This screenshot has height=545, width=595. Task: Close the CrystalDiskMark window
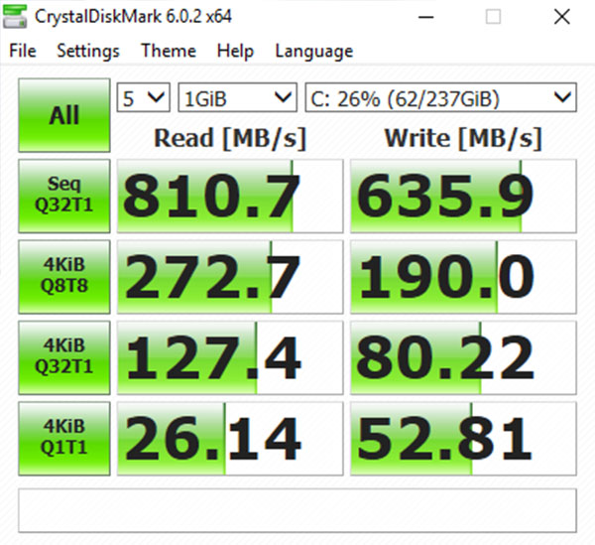coord(561,17)
